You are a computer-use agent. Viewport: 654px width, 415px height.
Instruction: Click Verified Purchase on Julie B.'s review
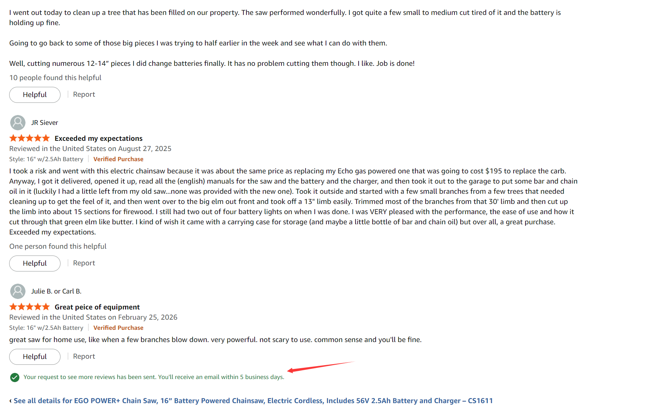point(118,328)
